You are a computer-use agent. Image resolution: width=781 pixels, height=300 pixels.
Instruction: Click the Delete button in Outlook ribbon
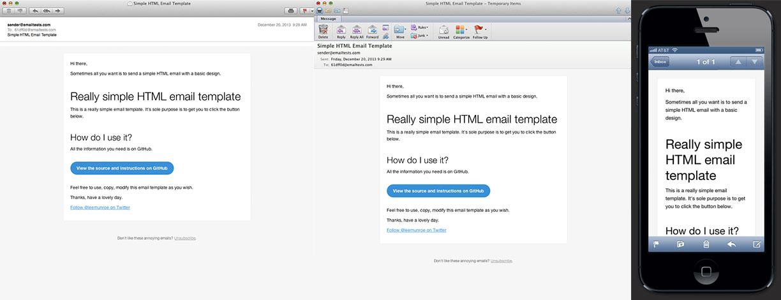click(x=324, y=31)
